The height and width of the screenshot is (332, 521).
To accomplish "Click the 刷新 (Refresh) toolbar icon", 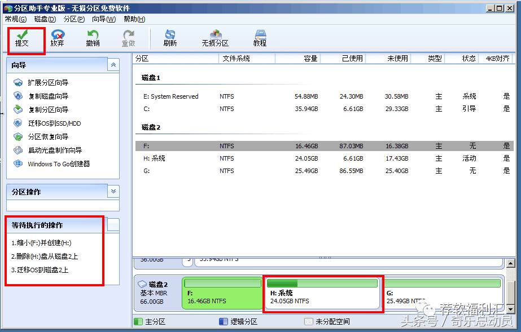I will (169, 37).
